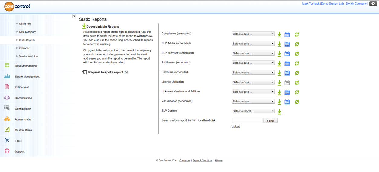Expand the Request bespoke report section
This screenshot has width=379, height=172.
tap(127, 72)
